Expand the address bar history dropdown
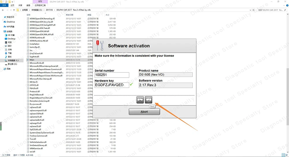The width and height of the screenshot is (289, 157). [250, 10]
